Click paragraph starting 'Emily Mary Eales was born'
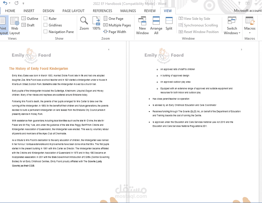 (60, 80)
